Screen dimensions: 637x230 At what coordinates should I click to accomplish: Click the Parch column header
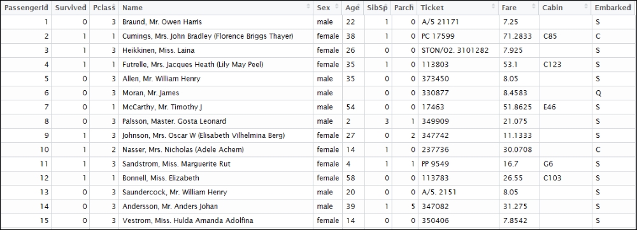(x=404, y=8)
